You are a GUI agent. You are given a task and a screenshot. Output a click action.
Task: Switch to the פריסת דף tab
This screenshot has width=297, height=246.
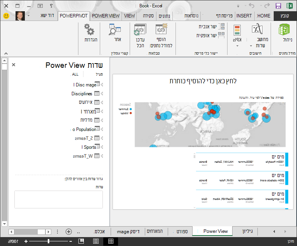[224, 16]
